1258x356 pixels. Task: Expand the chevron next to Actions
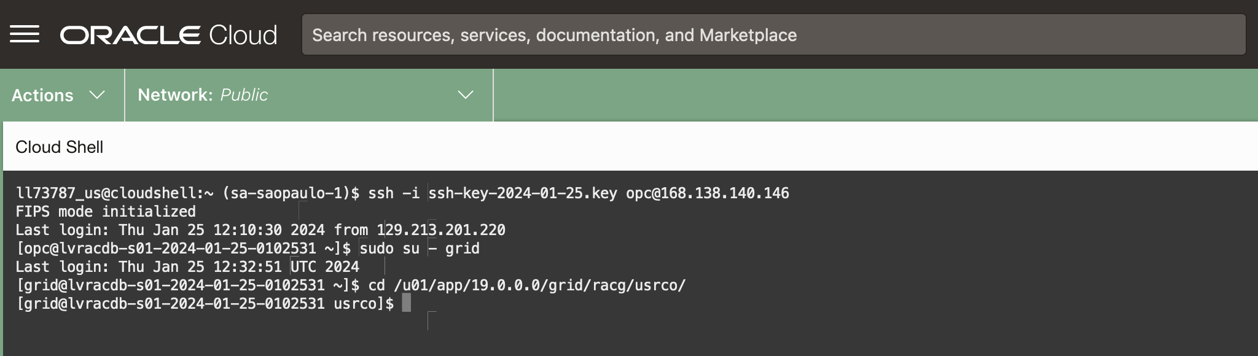pyautogui.click(x=97, y=95)
